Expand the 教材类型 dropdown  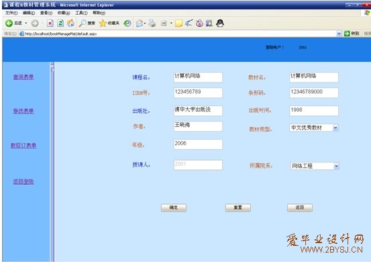(x=335, y=128)
